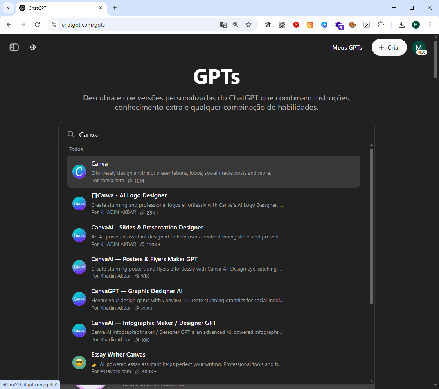This screenshot has width=439, height=389.
Task: Open site information icon in address bar
Action: (x=54, y=25)
